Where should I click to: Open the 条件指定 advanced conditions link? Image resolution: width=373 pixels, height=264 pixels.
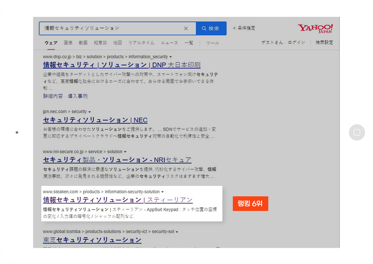pyautogui.click(x=244, y=28)
